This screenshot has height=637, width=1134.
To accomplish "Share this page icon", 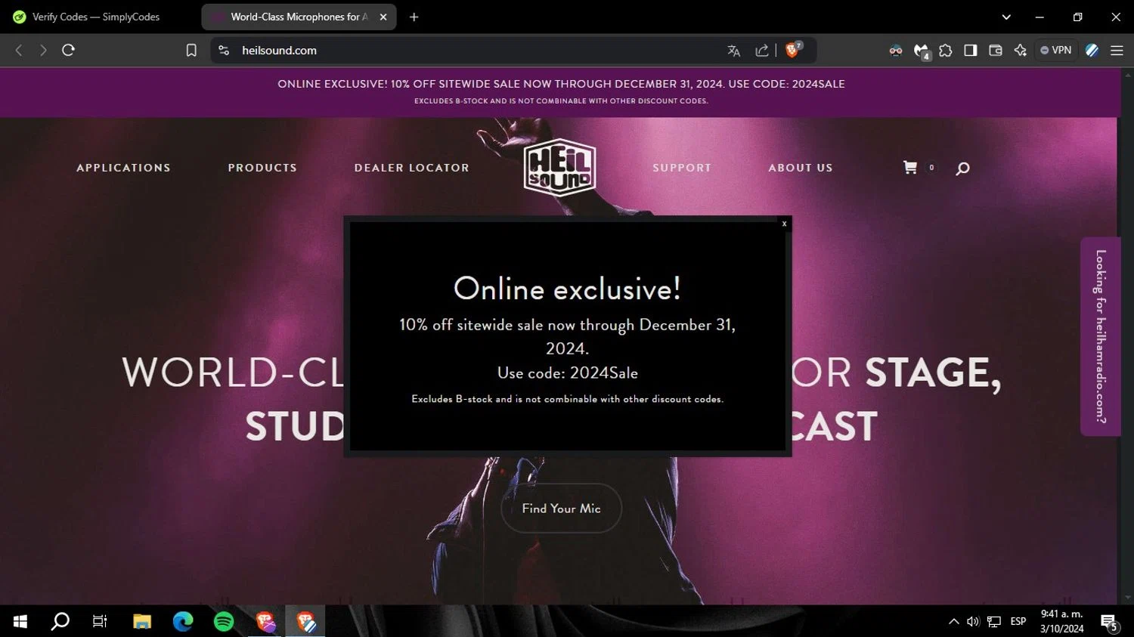I will coord(762,51).
